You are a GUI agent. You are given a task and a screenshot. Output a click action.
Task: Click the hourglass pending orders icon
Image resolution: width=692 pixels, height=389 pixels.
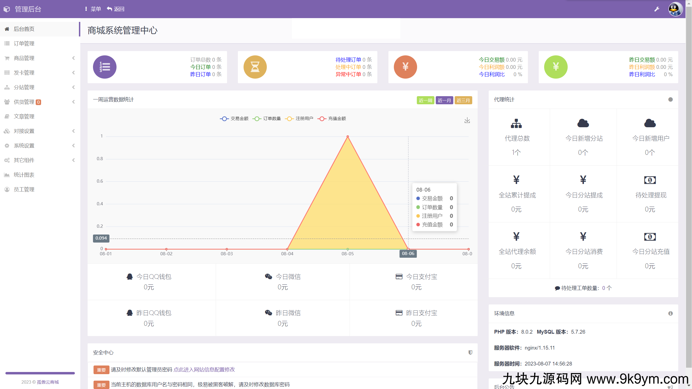(255, 67)
